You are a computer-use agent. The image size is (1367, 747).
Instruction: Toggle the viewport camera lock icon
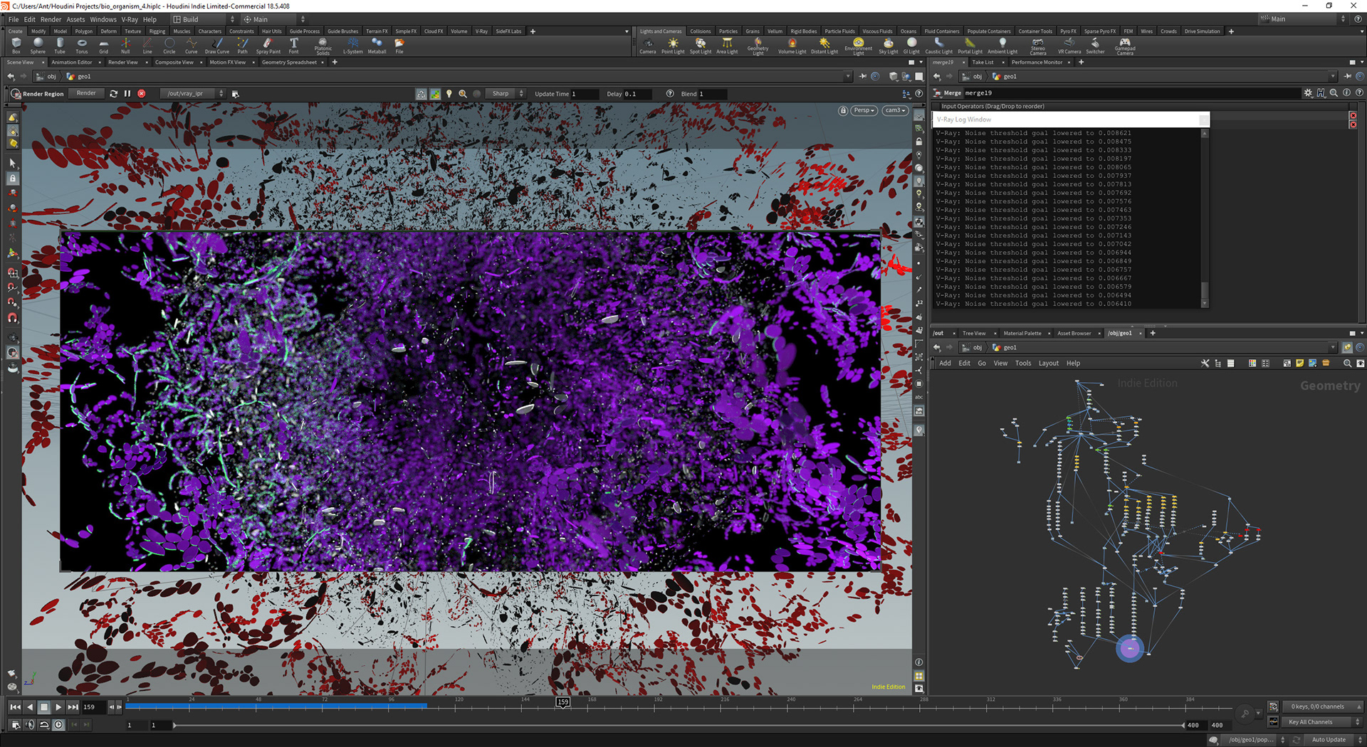point(843,110)
